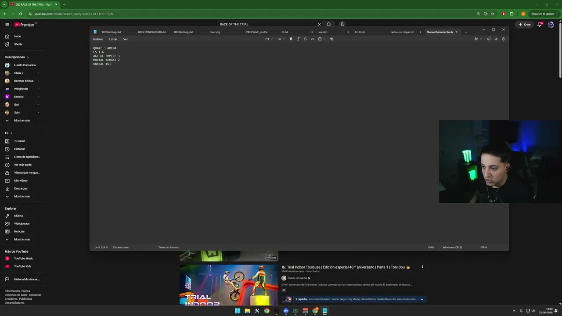Expand the chapters list of Trial Indoor video
The width and height of the screenshot is (562, 316).
click(x=422, y=299)
